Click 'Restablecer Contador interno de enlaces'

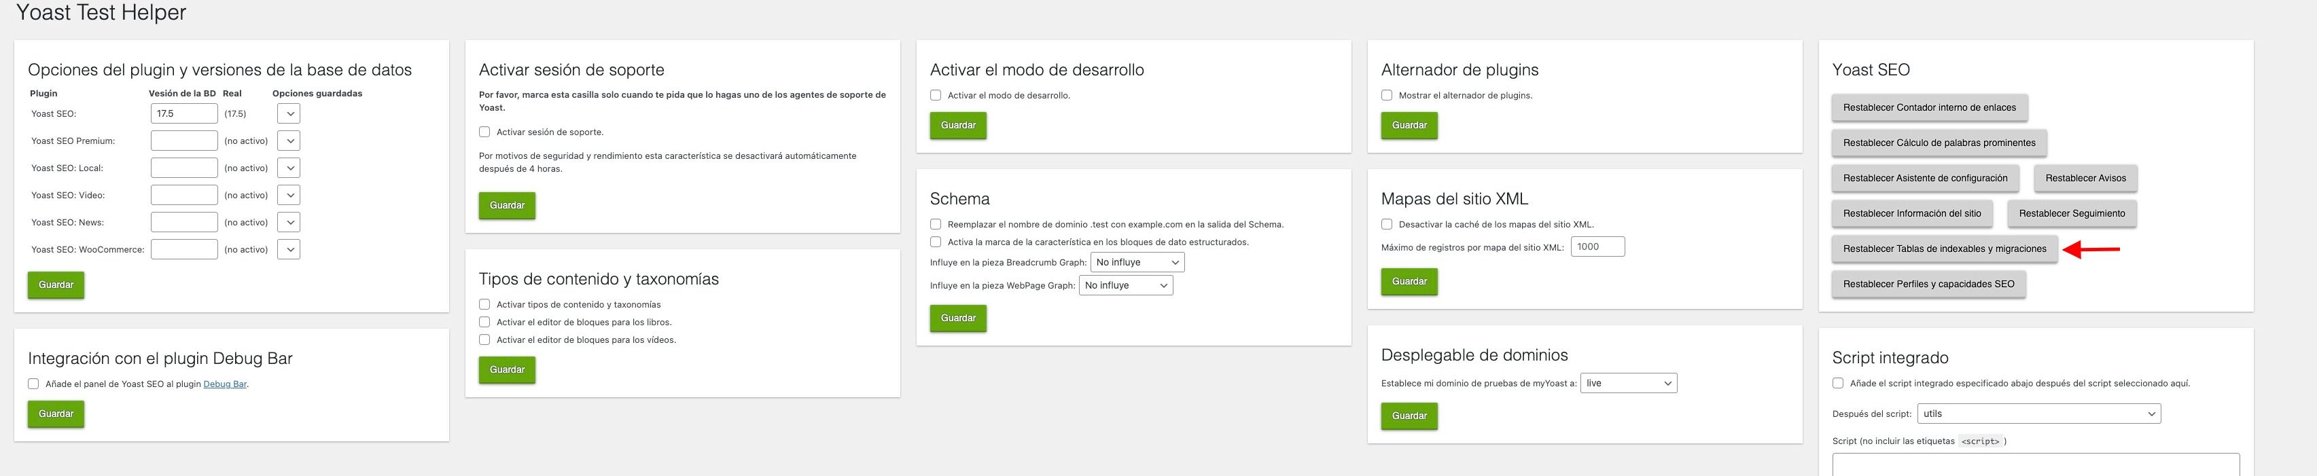[1929, 108]
